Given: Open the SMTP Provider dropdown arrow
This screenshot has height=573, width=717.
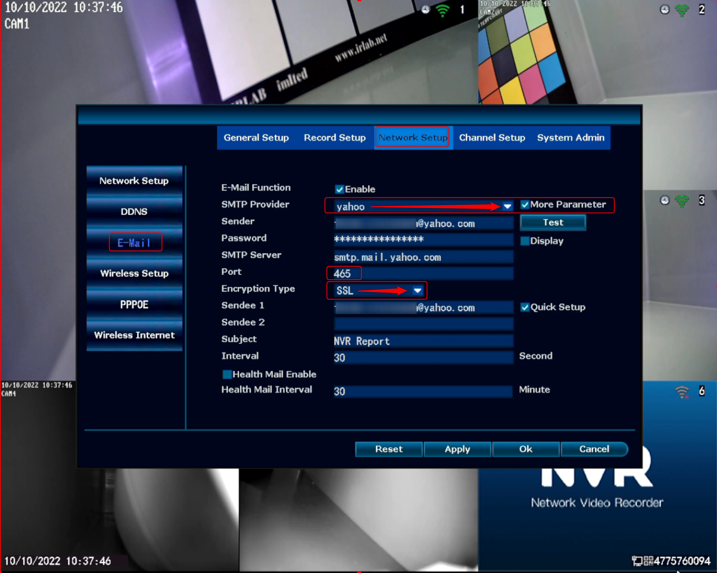Looking at the screenshot, I should tap(507, 206).
